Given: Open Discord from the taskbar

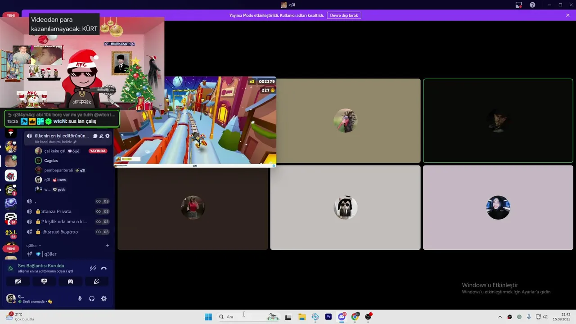Looking at the screenshot, I should tap(342, 317).
